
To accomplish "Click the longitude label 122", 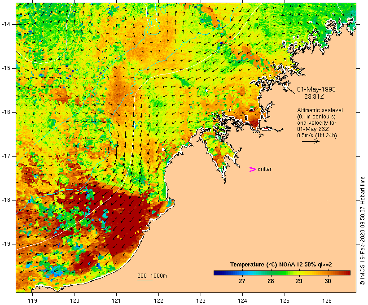I will pyautogui.click(x=159, y=301).
